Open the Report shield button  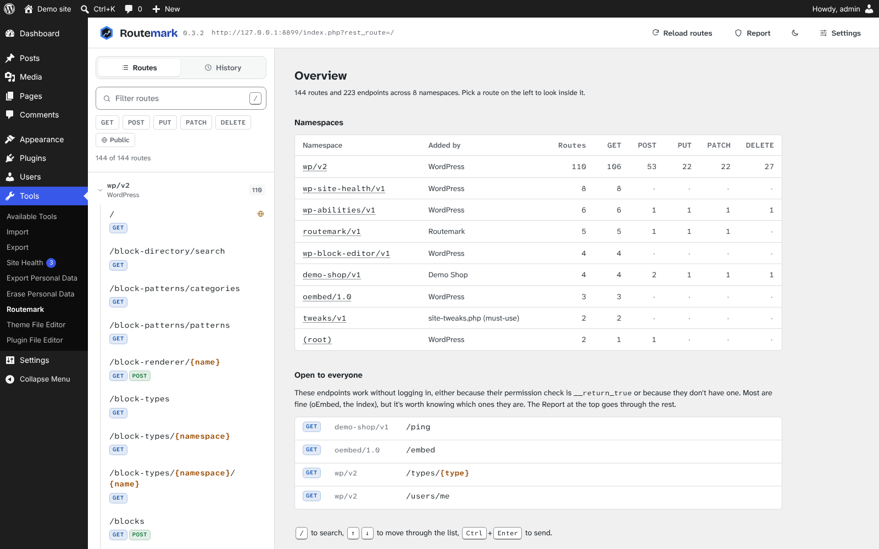tap(753, 33)
